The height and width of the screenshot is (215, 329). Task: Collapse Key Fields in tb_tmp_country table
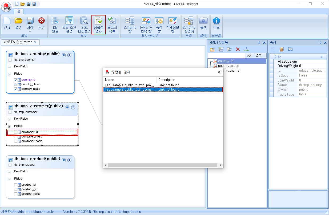click(9, 67)
